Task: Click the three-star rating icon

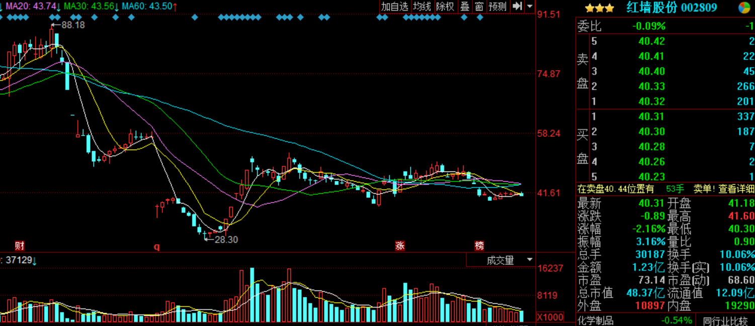Action: [x=599, y=8]
